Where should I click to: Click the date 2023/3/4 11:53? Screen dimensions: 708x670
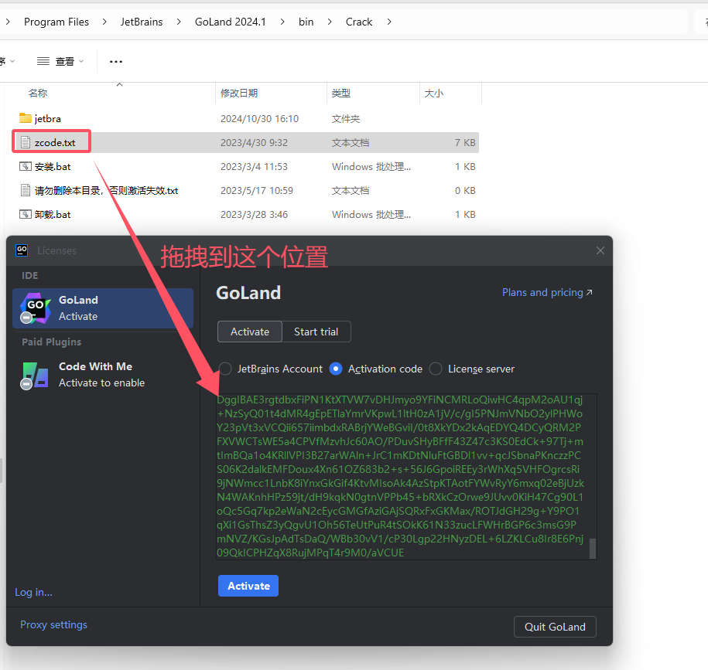point(255,166)
